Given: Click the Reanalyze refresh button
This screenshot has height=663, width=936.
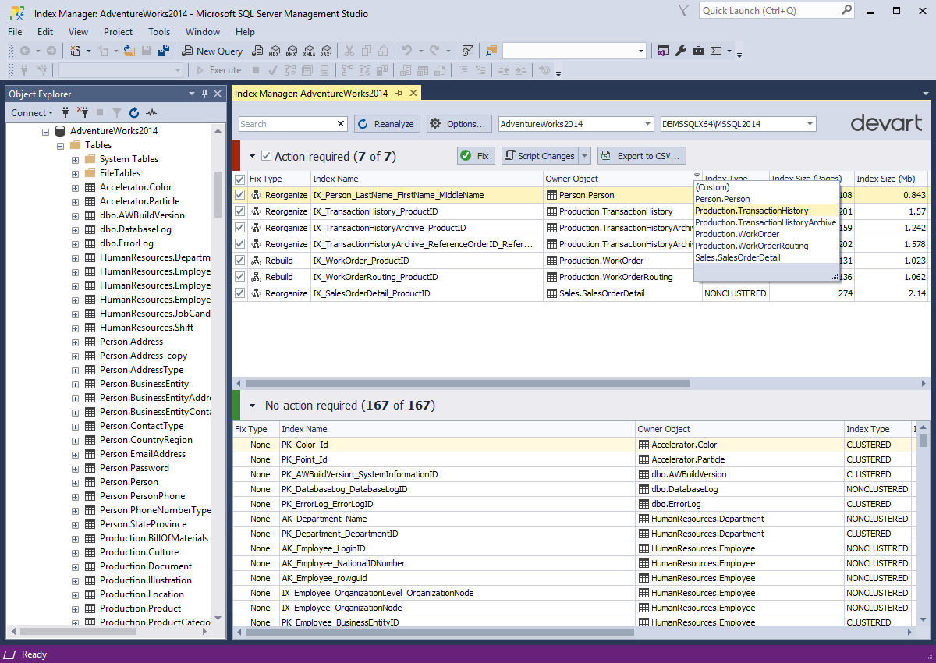Looking at the screenshot, I should [387, 124].
